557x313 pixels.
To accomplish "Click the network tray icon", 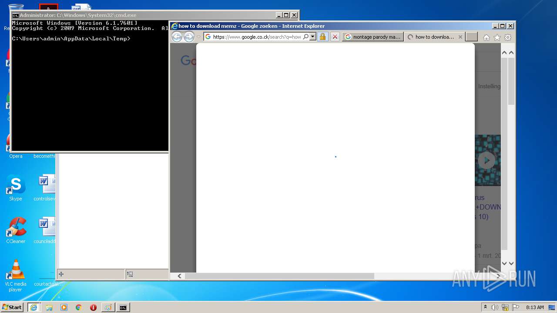I will click(x=505, y=307).
